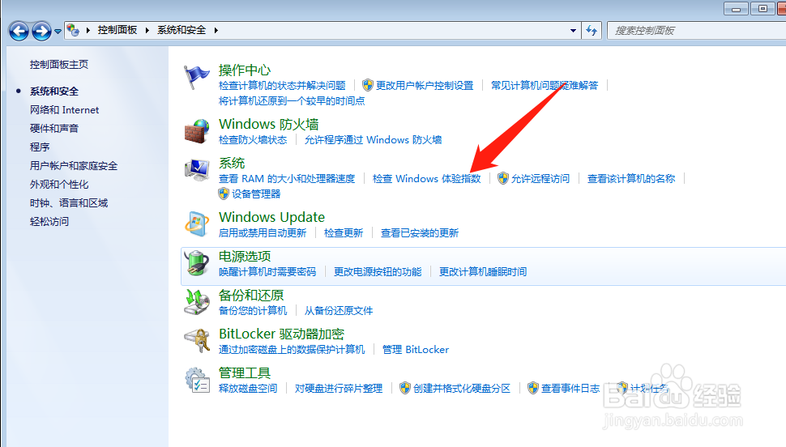The image size is (786, 447).
Task: Select 控制面板 in the breadcrumb path
Action: pyautogui.click(x=117, y=30)
